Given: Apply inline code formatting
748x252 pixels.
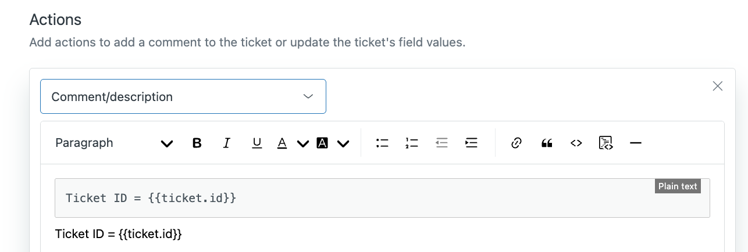Looking at the screenshot, I should pos(576,143).
